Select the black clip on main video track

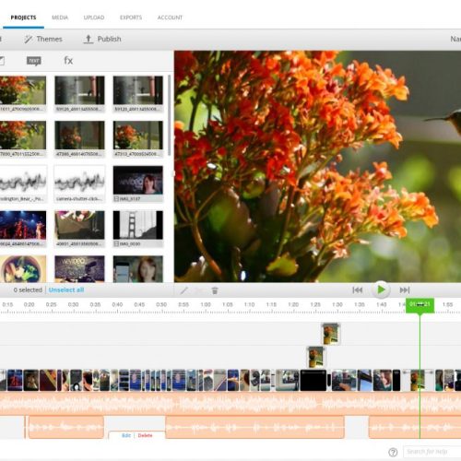point(313,380)
